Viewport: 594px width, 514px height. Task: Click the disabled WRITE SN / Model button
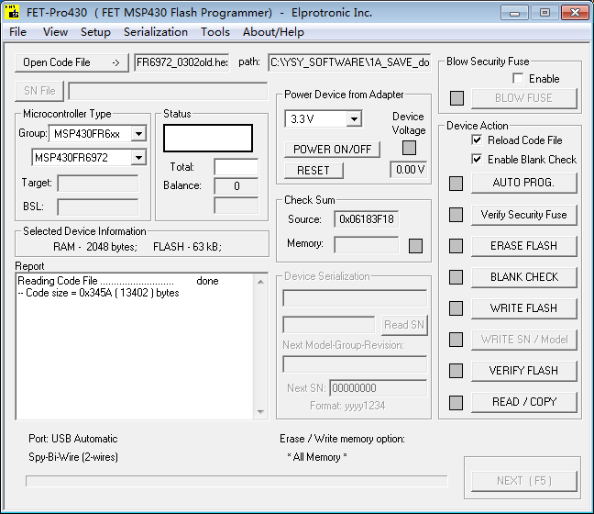coord(524,339)
